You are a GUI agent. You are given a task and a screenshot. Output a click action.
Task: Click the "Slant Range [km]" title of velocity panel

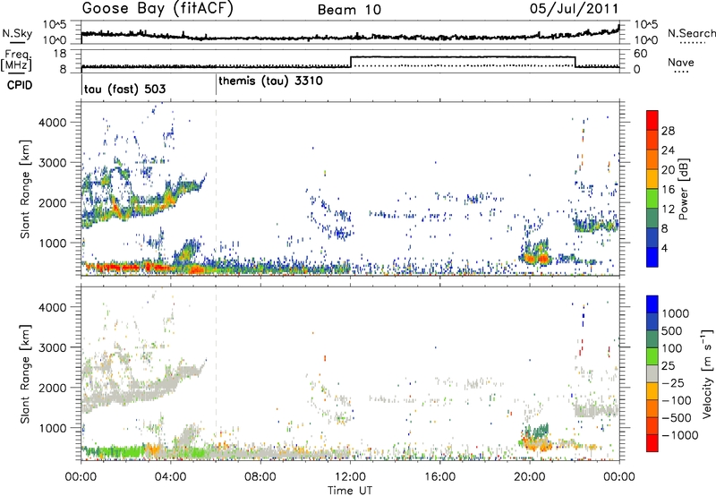pyautogui.click(x=25, y=373)
